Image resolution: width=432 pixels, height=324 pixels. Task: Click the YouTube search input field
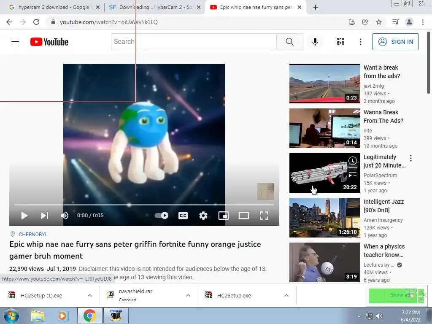[194, 42]
